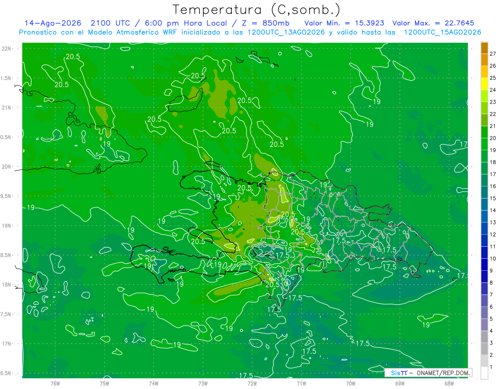Click the "73W" longitude axis label
The height and width of the screenshot is (389, 504).
pos(203,383)
